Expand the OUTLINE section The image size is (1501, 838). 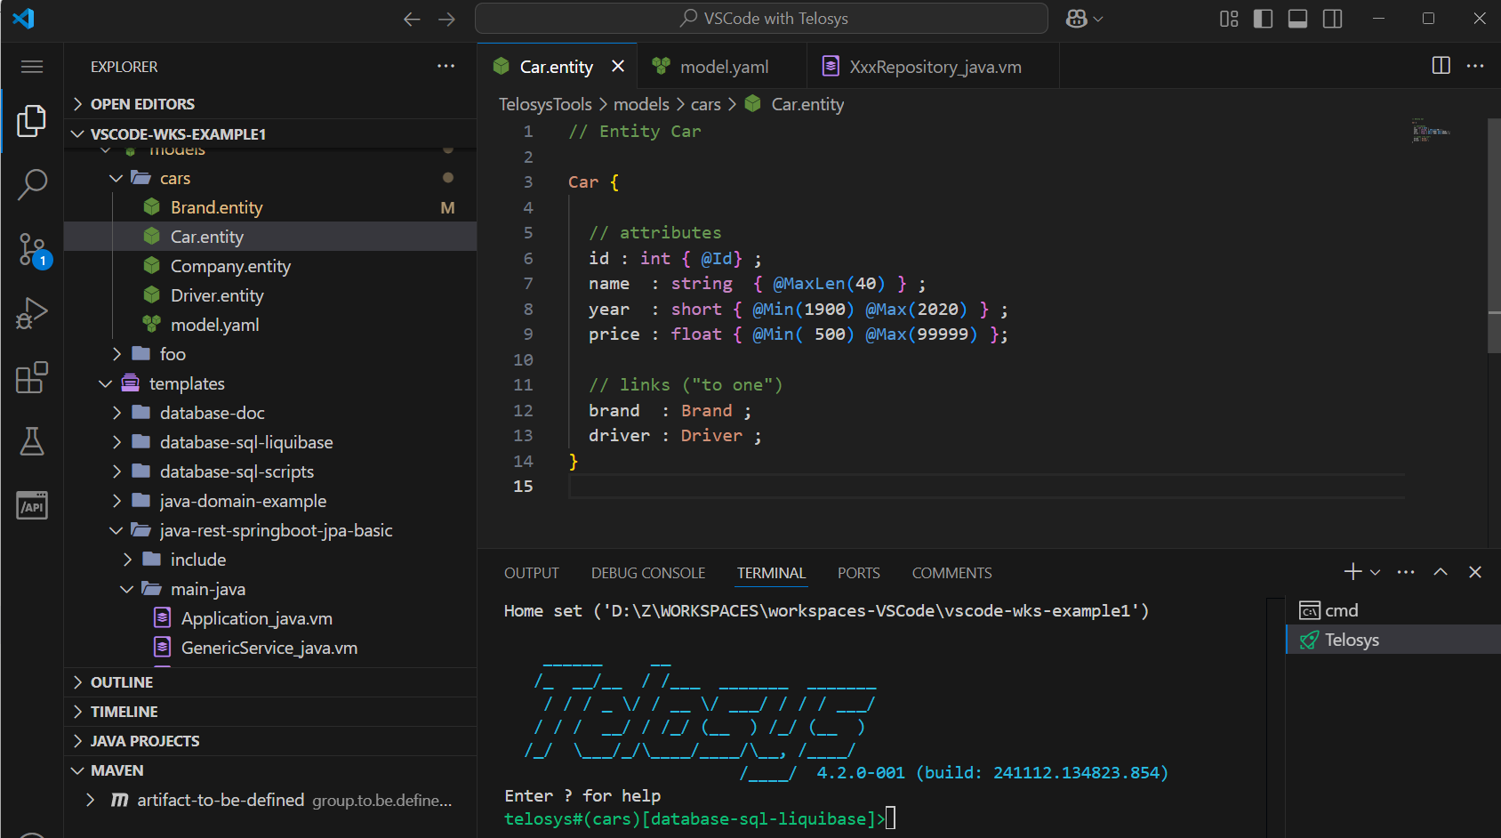coord(122,682)
